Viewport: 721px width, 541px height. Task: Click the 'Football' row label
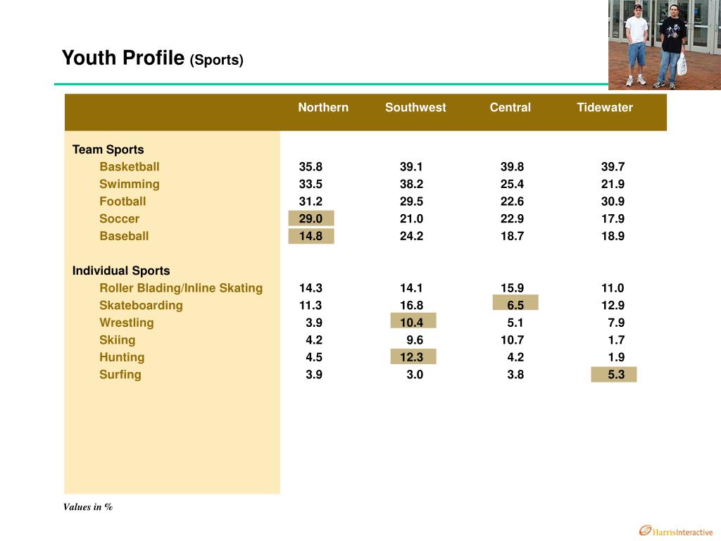coord(123,201)
